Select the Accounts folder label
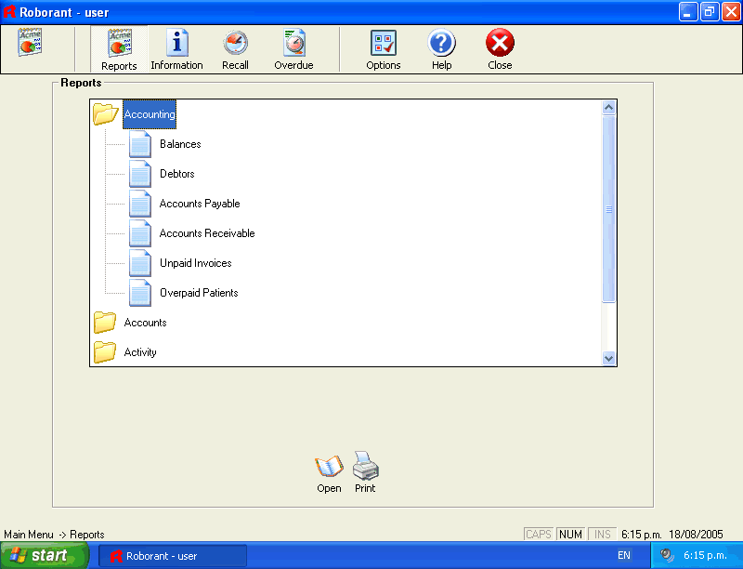 coord(146,323)
